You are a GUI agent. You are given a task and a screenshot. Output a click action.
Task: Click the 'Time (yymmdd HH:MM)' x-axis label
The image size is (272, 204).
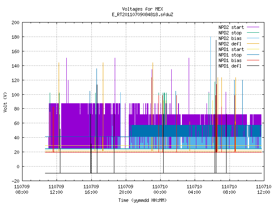[142, 200]
